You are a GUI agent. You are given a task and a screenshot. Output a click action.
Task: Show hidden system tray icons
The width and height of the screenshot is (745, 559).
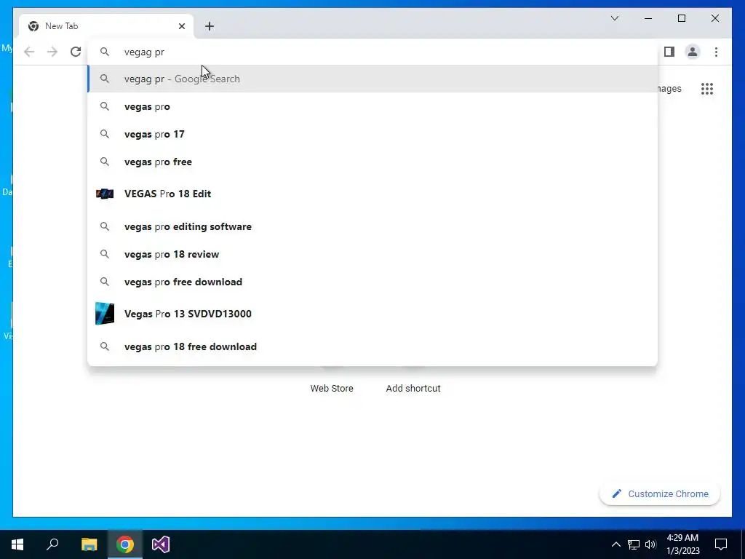[615, 544]
